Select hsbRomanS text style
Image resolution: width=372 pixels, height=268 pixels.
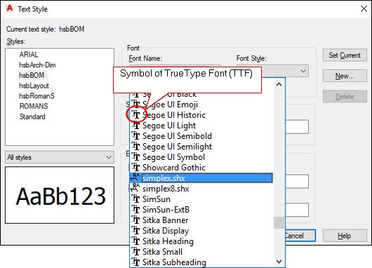pyautogui.click(x=36, y=96)
